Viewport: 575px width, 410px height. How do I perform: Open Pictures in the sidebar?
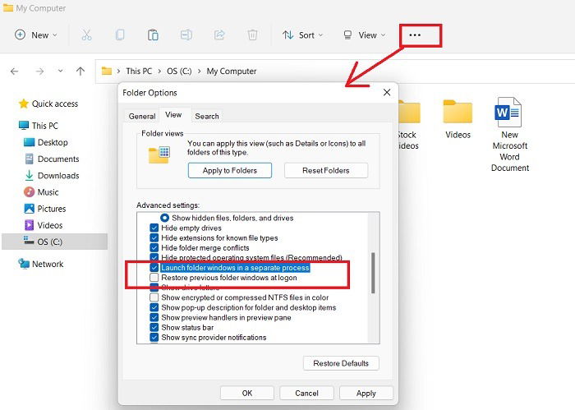[x=45, y=209]
